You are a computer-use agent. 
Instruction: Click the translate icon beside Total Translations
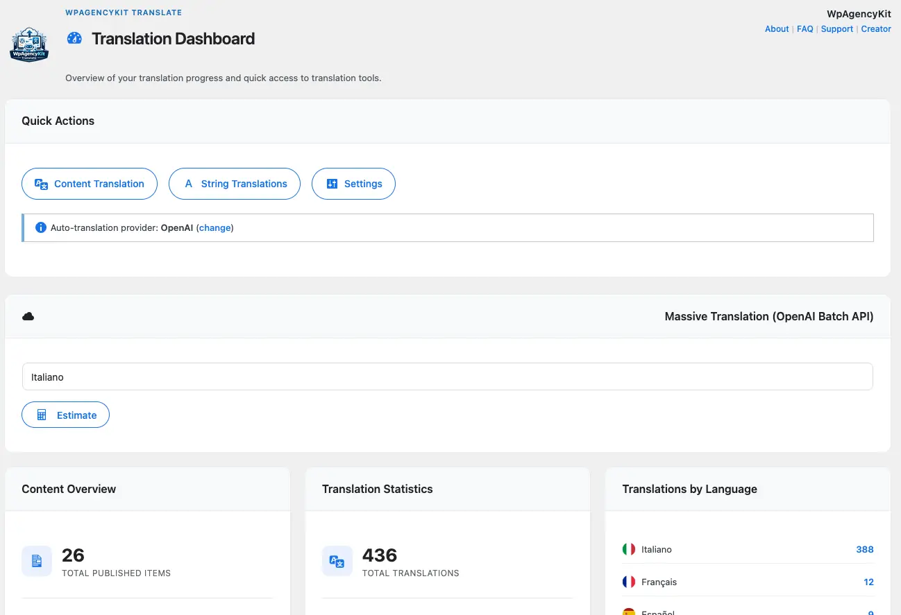pos(337,561)
